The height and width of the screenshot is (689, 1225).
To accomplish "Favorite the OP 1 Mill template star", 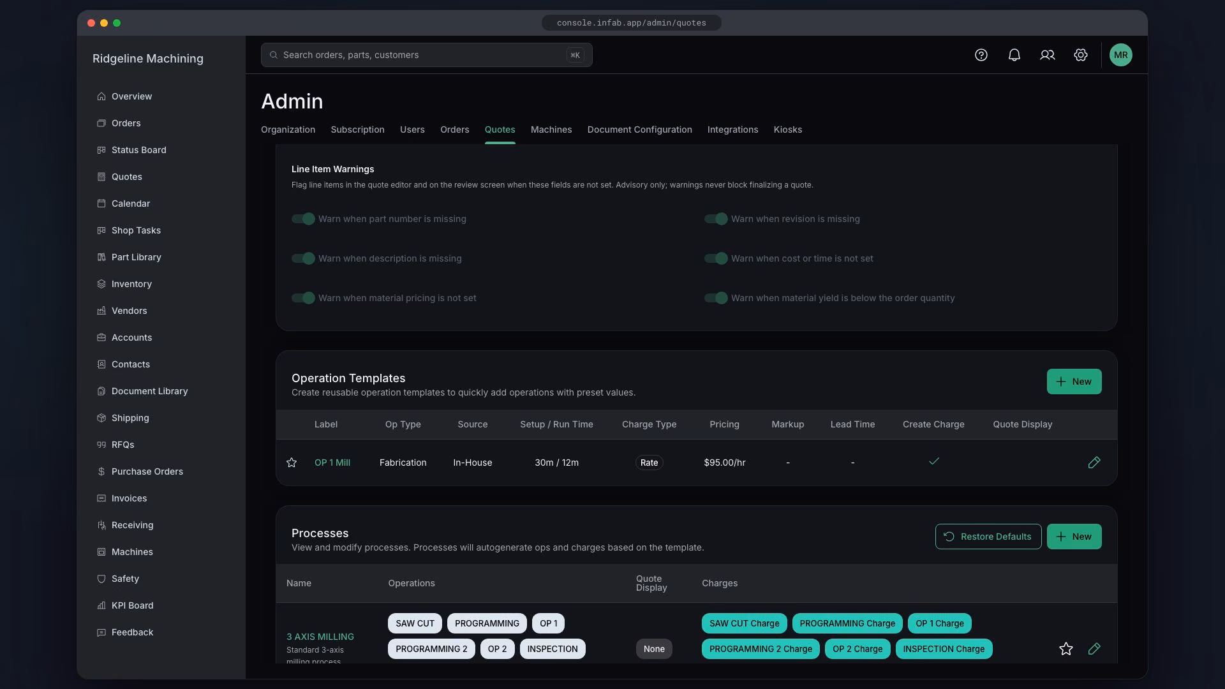I will pyautogui.click(x=292, y=463).
